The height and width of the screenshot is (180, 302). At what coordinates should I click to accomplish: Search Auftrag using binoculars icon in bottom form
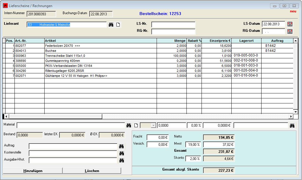tap(121, 146)
